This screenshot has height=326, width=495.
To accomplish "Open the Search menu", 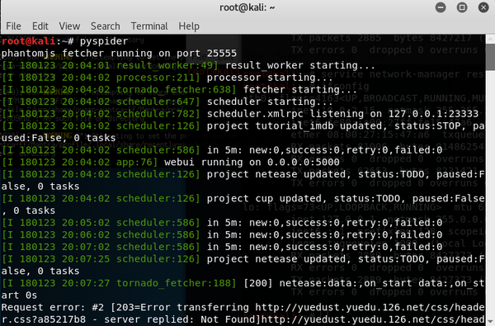I will click(105, 26).
